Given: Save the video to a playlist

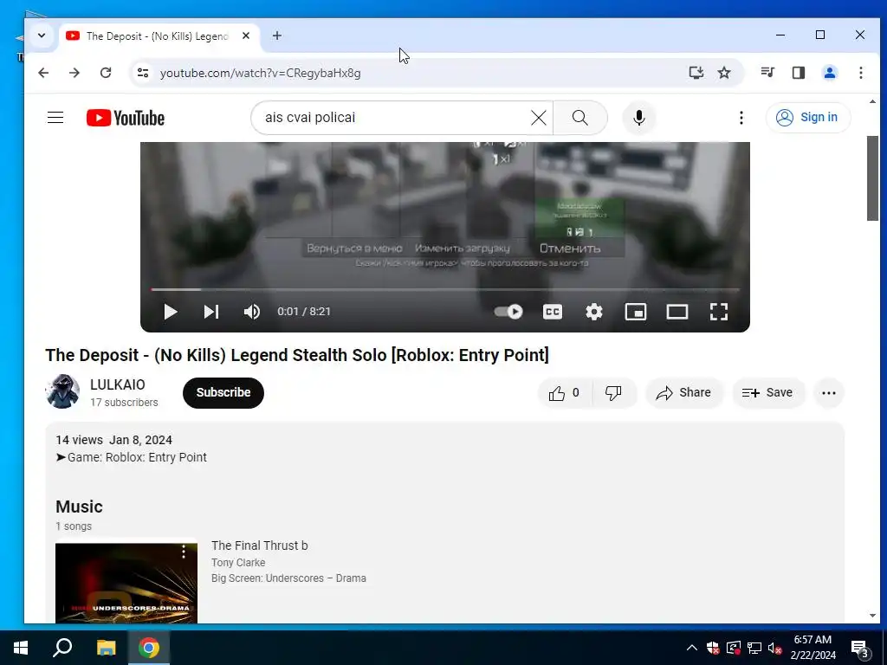Looking at the screenshot, I should coord(767,392).
